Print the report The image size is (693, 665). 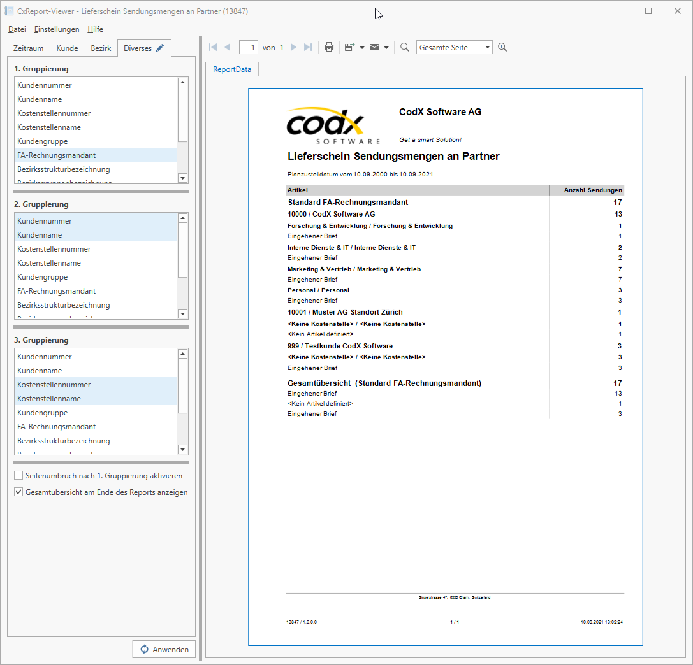click(x=329, y=47)
